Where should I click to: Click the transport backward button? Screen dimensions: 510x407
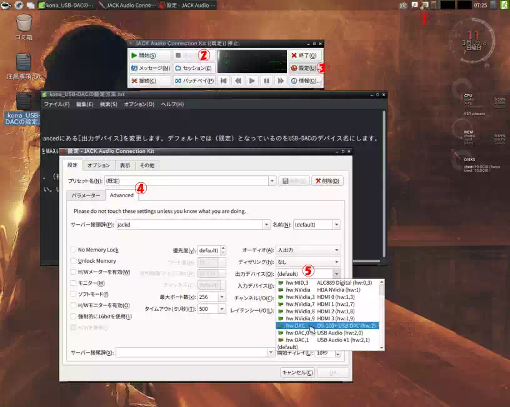(x=237, y=81)
